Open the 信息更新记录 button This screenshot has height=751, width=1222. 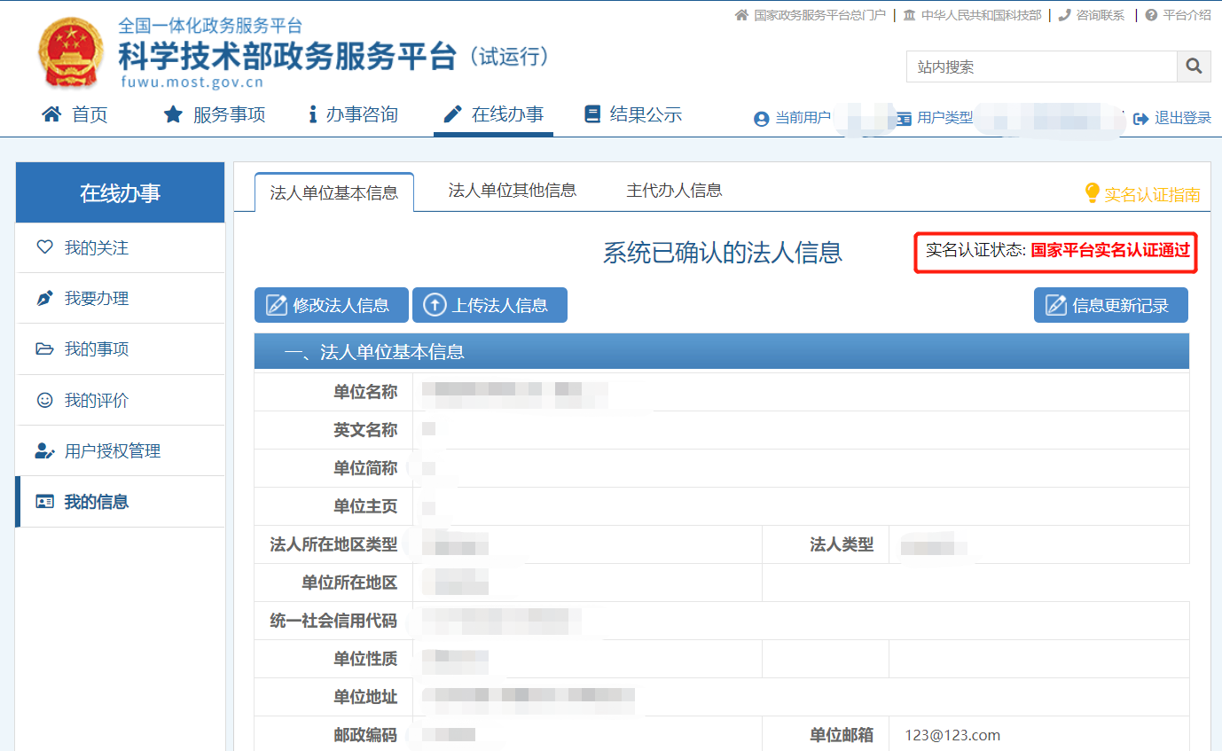[1110, 306]
